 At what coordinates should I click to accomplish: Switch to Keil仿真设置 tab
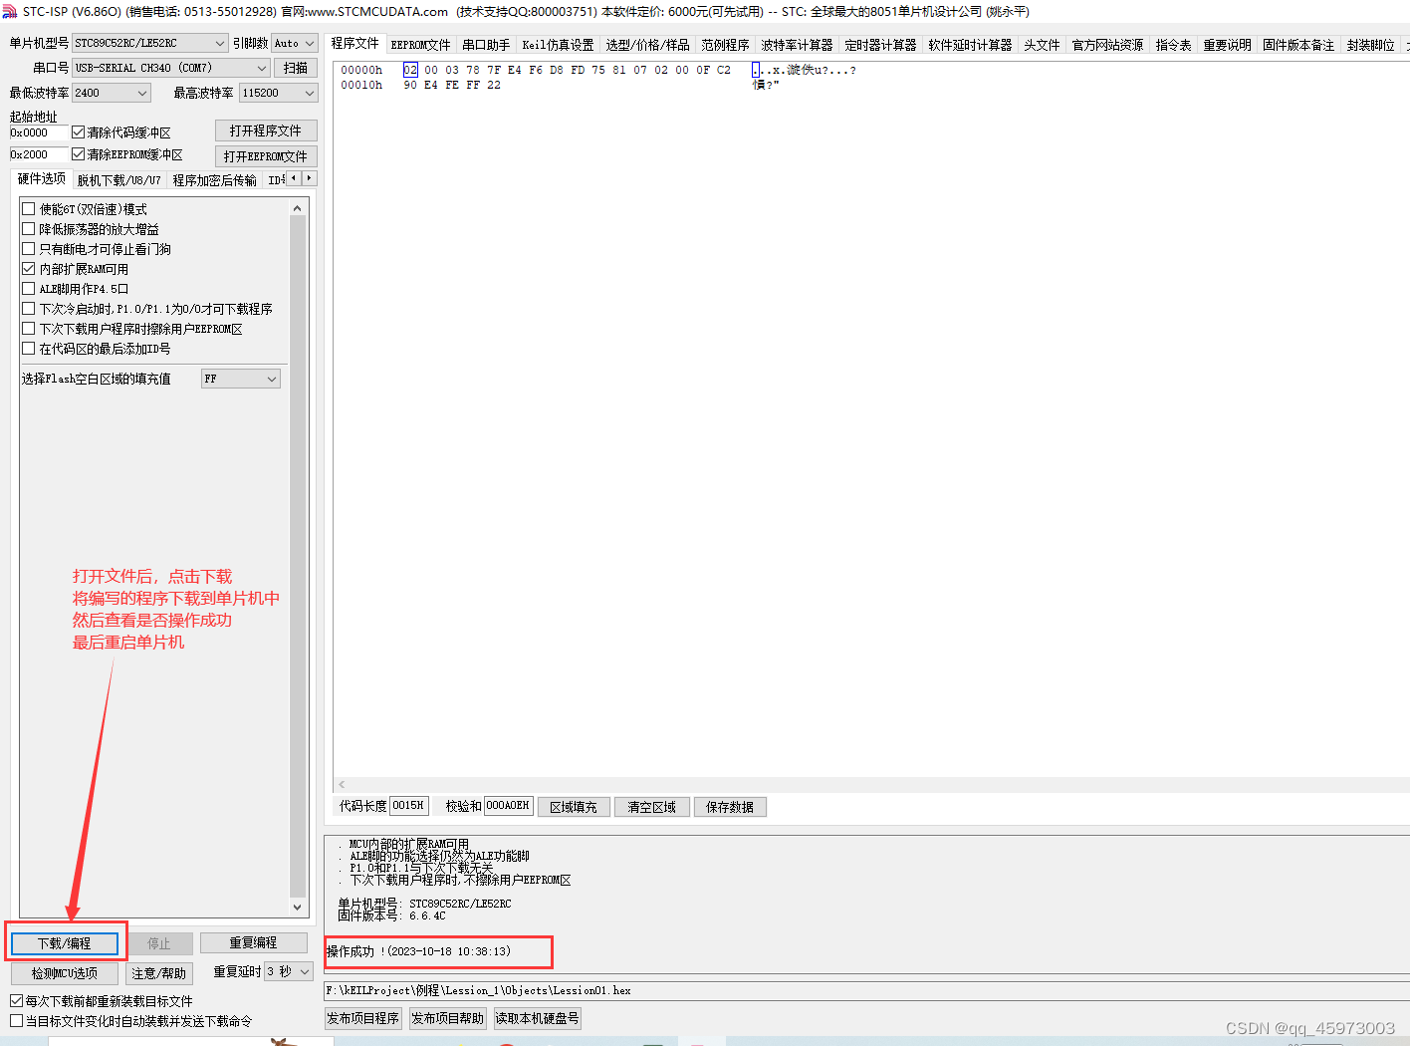click(558, 45)
